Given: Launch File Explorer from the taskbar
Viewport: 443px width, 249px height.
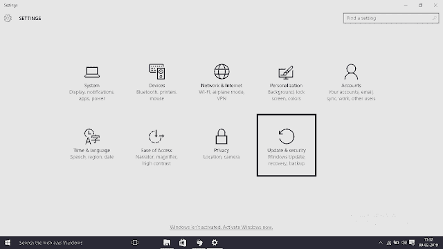Looking at the screenshot, I should tap(167, 243).
